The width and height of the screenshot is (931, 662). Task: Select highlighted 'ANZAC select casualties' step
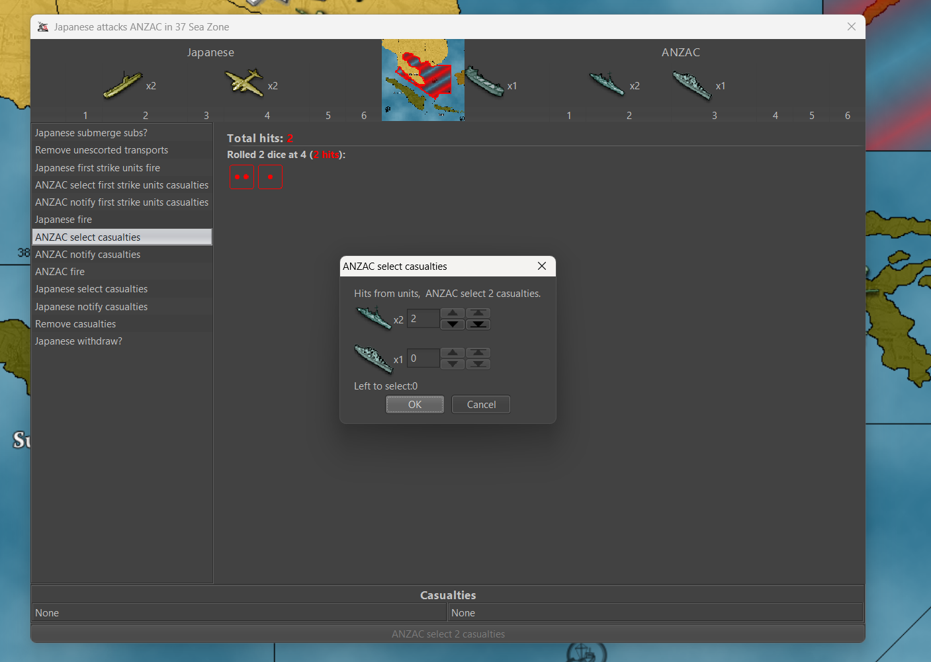coord(122,237)
